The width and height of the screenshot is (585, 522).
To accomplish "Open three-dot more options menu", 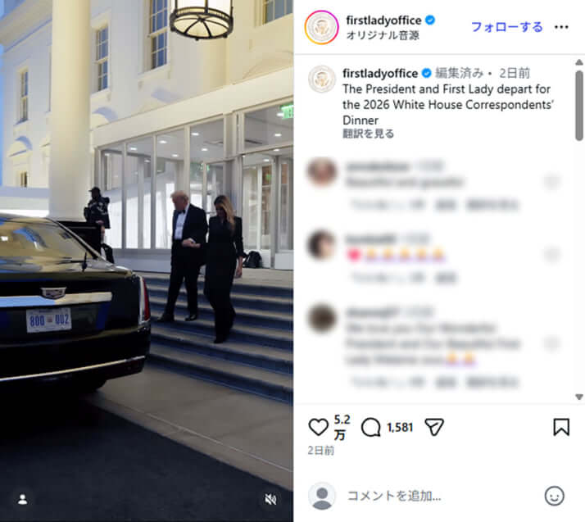I will tap(561, 27).
